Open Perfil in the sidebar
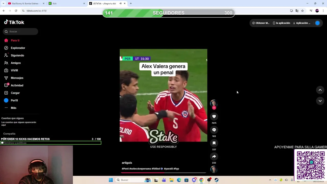 [11, 100]
